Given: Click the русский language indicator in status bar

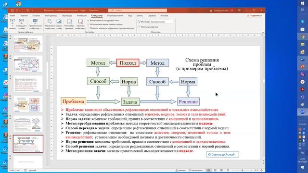Looking at the screenshot, I should tap(33, 171).
